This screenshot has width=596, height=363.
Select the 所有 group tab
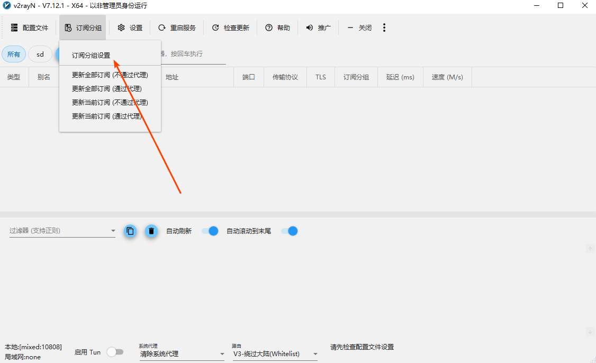(x=14, y=55)
